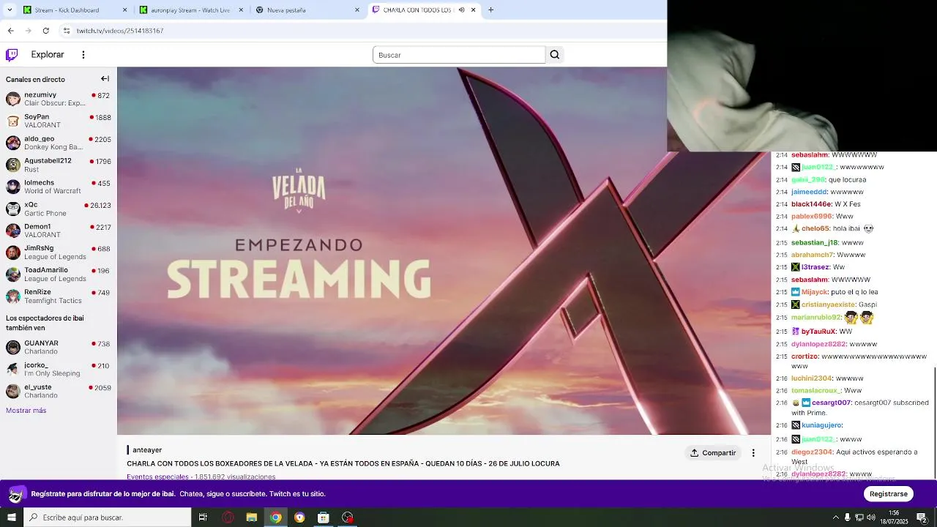Viewport: 937px width, 527px height.
Task: Click the browser back arrow
Action: (x=10, y=31)
